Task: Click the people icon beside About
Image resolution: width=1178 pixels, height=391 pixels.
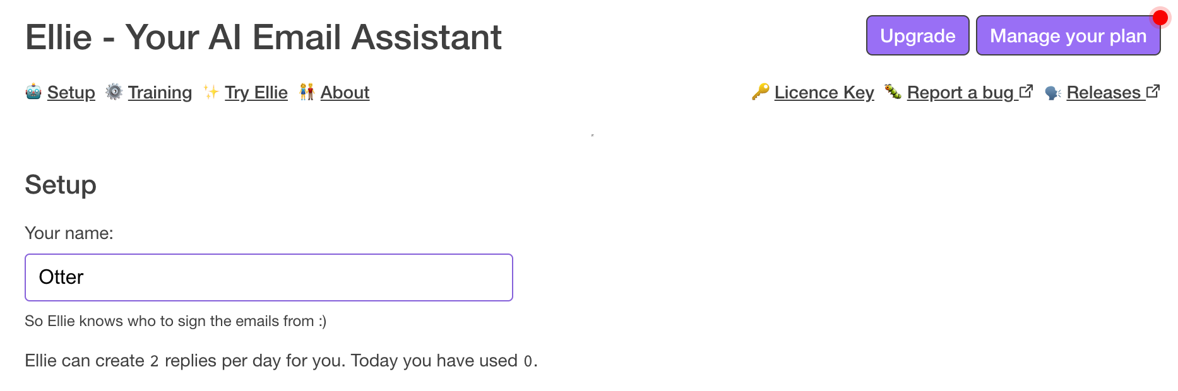Action: point(307,92)
